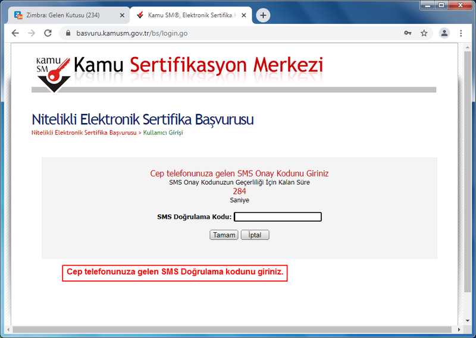
Task: Open Chrome's three-dot menu
Action: [x=461, y=33]
